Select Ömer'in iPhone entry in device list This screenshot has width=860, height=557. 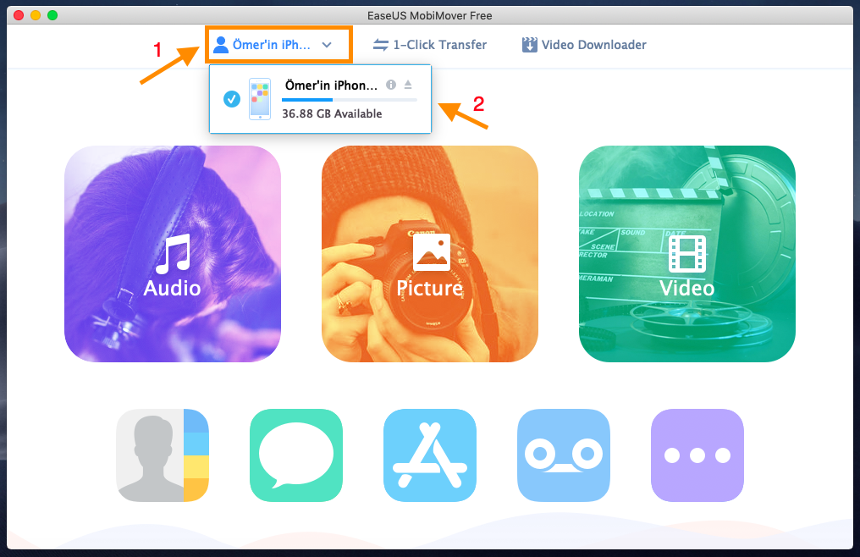[x=331, y=85]
